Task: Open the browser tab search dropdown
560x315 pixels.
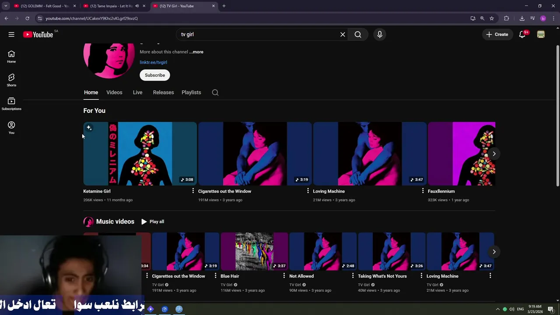Action: click(x=6, y=6)
